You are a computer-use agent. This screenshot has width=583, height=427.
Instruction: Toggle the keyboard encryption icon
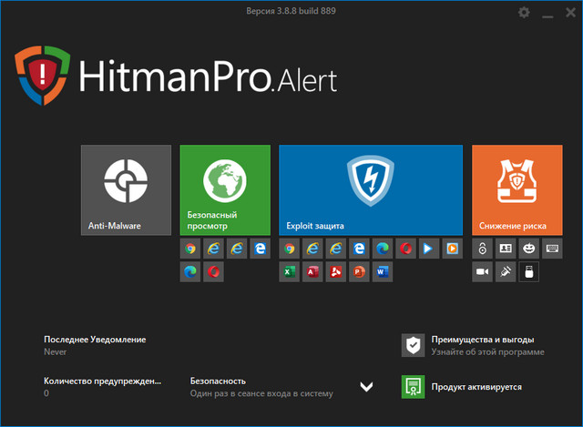click(x=553, y=249)
